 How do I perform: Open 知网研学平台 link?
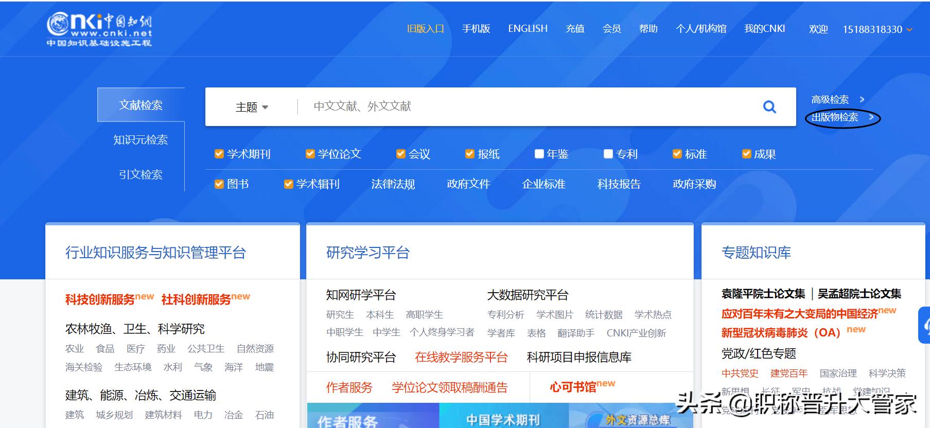coord(361,295)
